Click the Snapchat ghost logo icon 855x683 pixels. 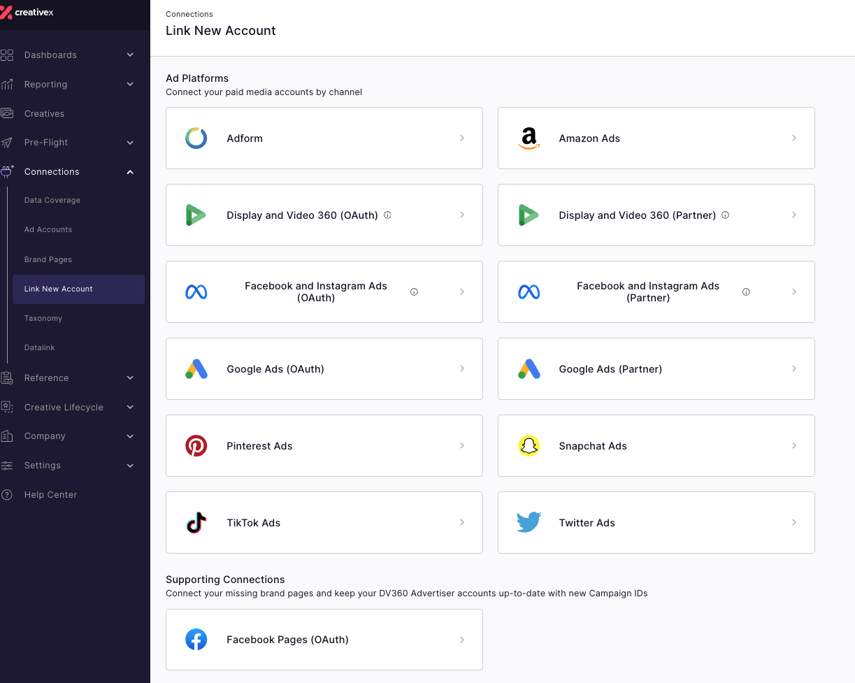click(529, 446)
